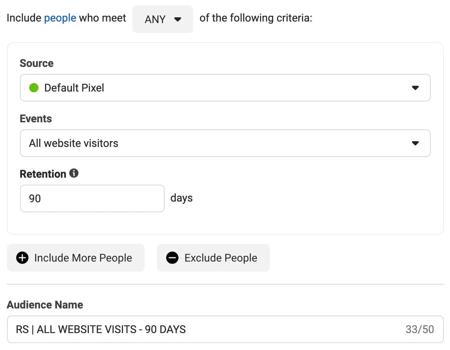Click the days unit text after Retention
This screenshot has width=450, height=350.
pyautogui.click(x=182, y=198)
